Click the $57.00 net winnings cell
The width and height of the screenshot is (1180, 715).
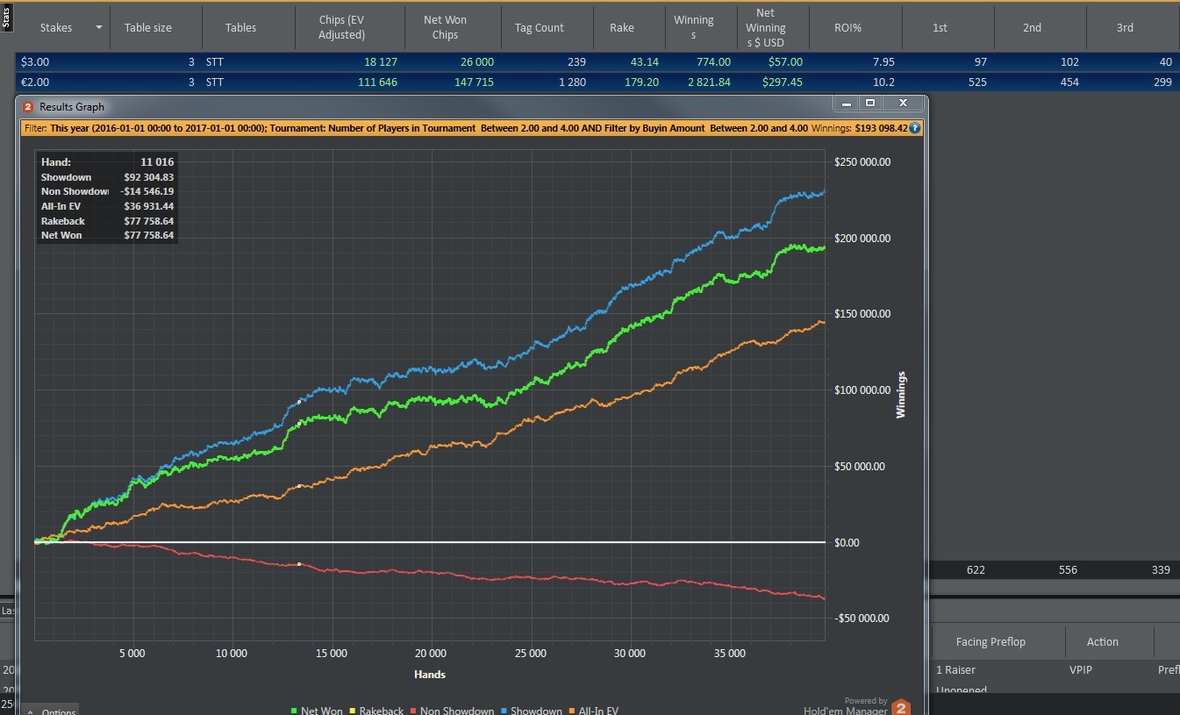[x=785, y=62]
